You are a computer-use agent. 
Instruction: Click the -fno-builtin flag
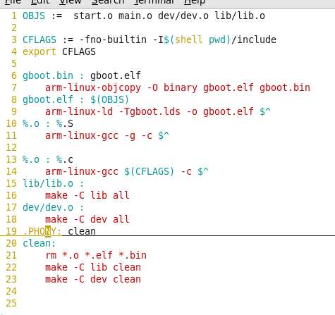click(x=113, y=39)
